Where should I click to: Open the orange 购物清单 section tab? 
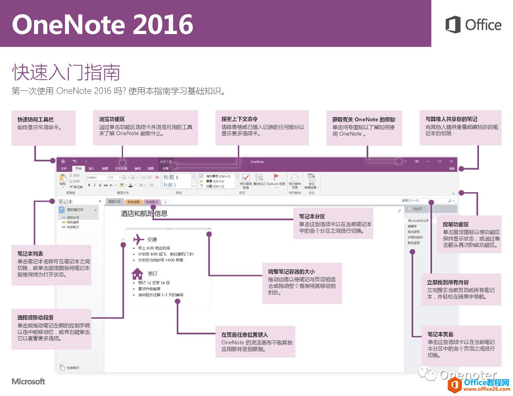133,202
